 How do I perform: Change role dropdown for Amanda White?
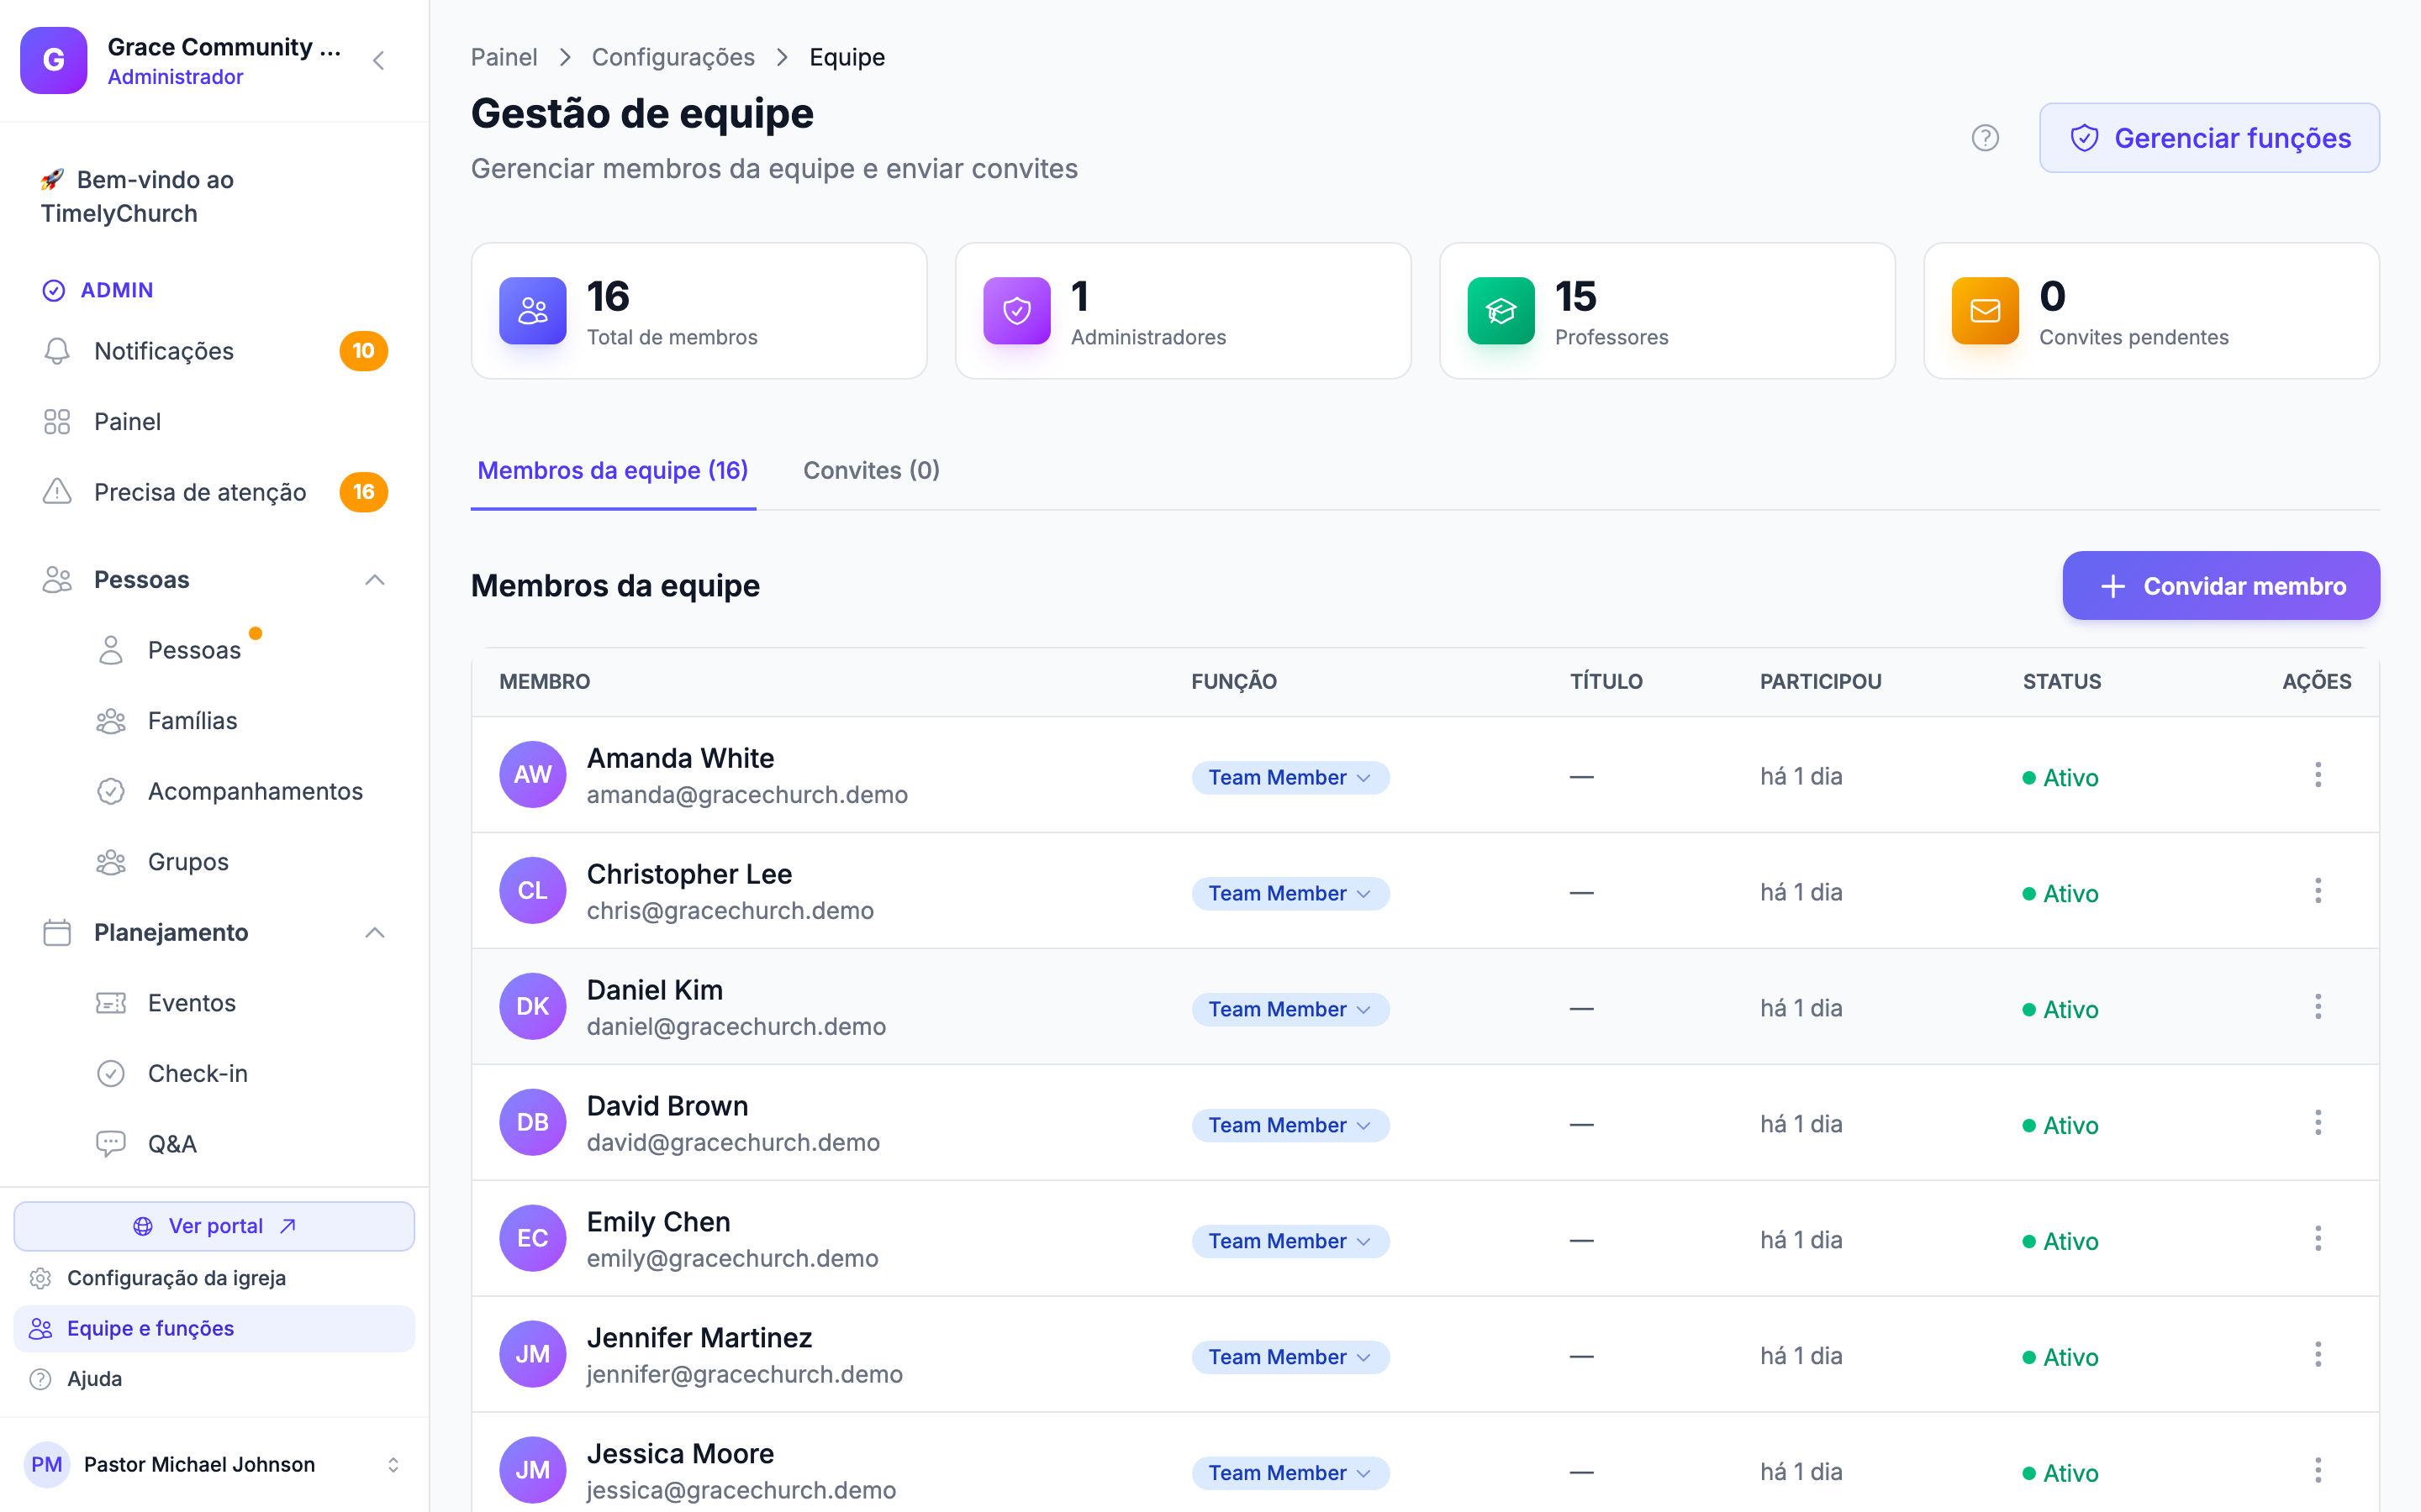tap(1290, 778)
